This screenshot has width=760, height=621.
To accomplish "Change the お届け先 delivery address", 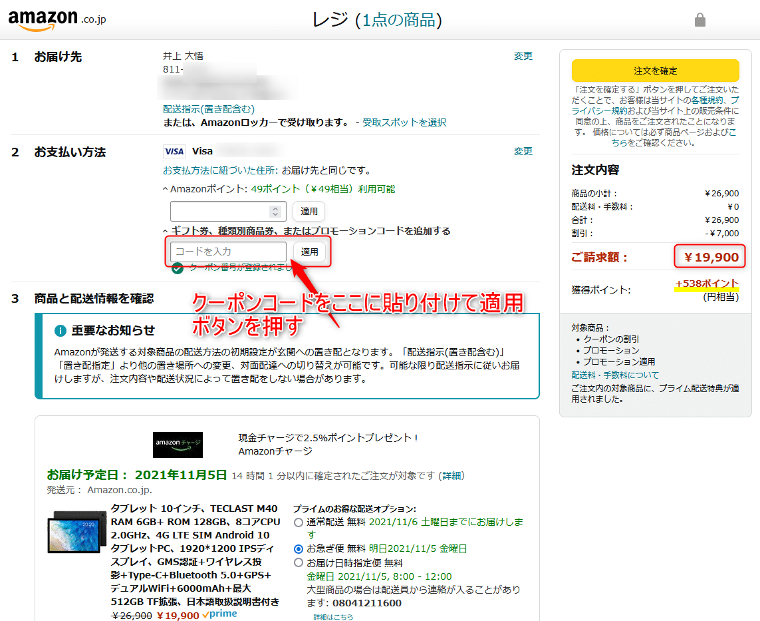I will coord(523,57).
